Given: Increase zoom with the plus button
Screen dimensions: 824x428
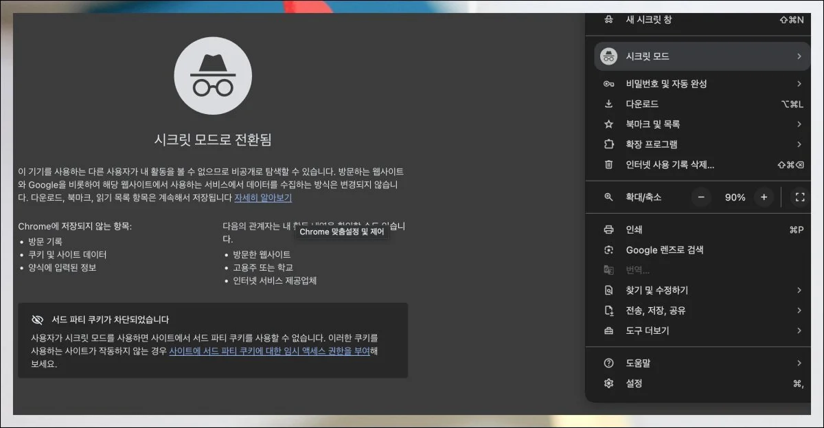Looking at the screenshot, I should 764,197.
